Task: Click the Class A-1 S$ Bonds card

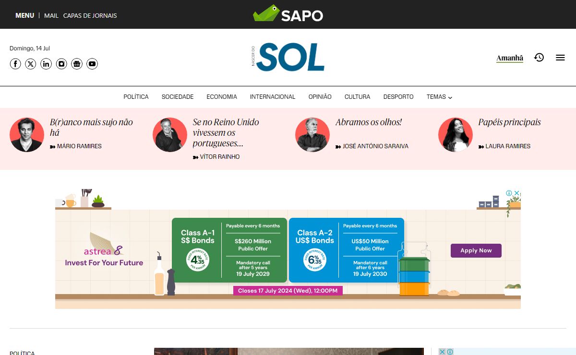Action: click(229, 250)
